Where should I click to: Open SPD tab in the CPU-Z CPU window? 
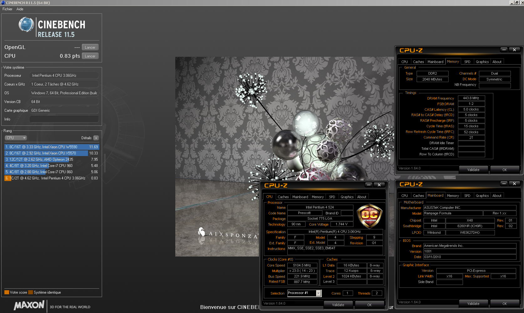click(332, 197)
